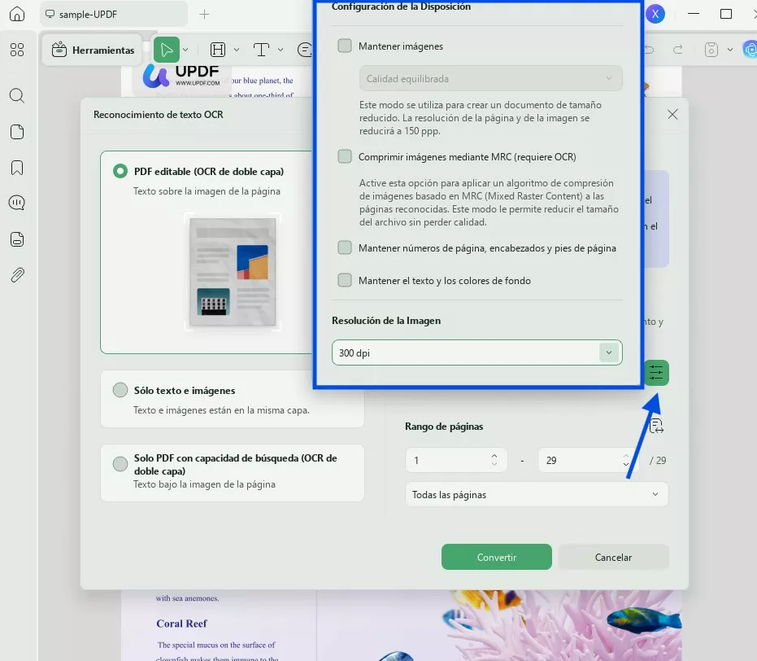757x661 pixels.
Task: Expand the cursor tool dropdown arrow
Action: [x=185, y=50]
